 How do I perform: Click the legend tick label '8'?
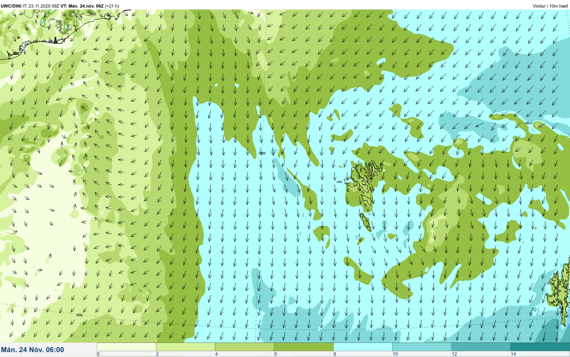(334, 354)
